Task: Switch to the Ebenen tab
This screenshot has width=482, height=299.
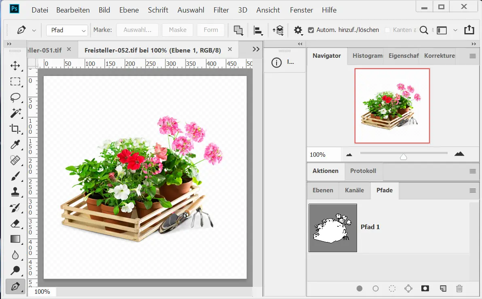Action: pyautogui.click(x=323, y=190)
